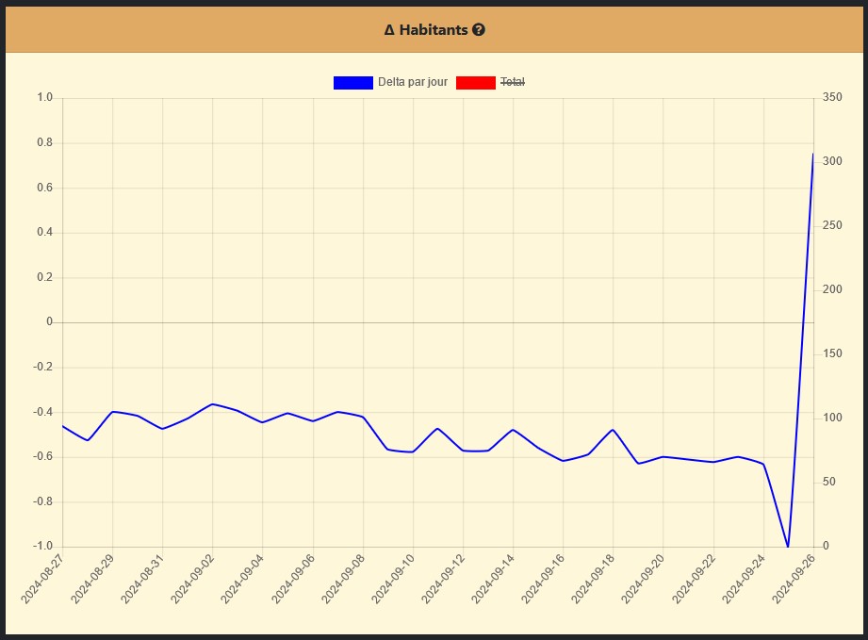
Task: Select the lowest data point at -1.0
Action: point(788,547)
